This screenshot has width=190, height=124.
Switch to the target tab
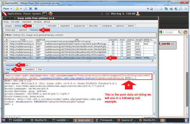(x=8, y=26)
